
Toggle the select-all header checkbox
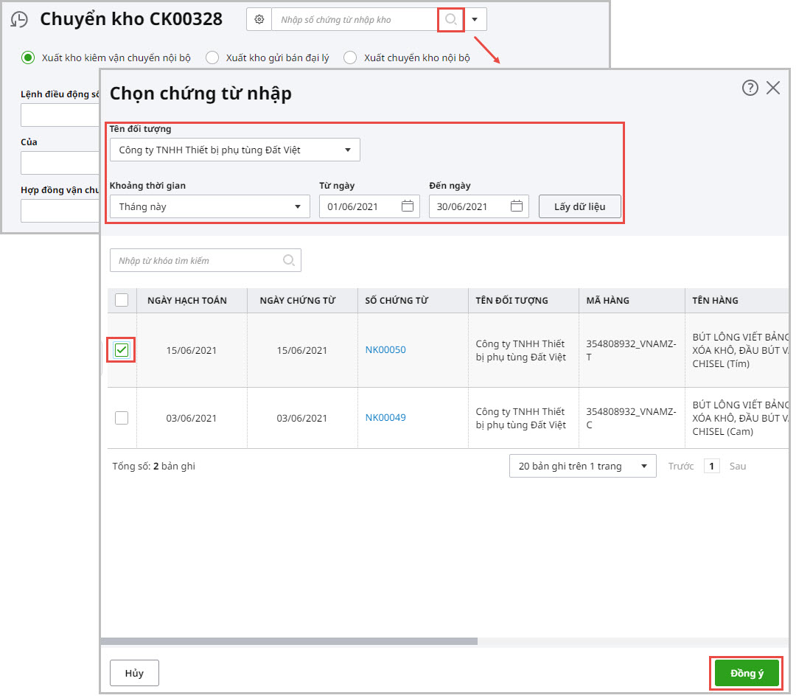coord(122,300)
